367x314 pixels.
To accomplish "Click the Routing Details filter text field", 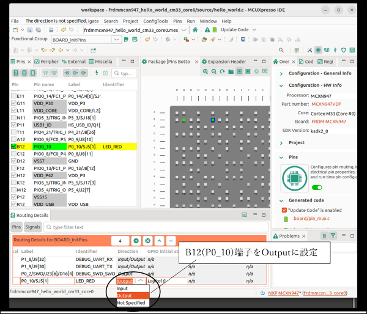I will pyautogui.click(x=92, y=227).
